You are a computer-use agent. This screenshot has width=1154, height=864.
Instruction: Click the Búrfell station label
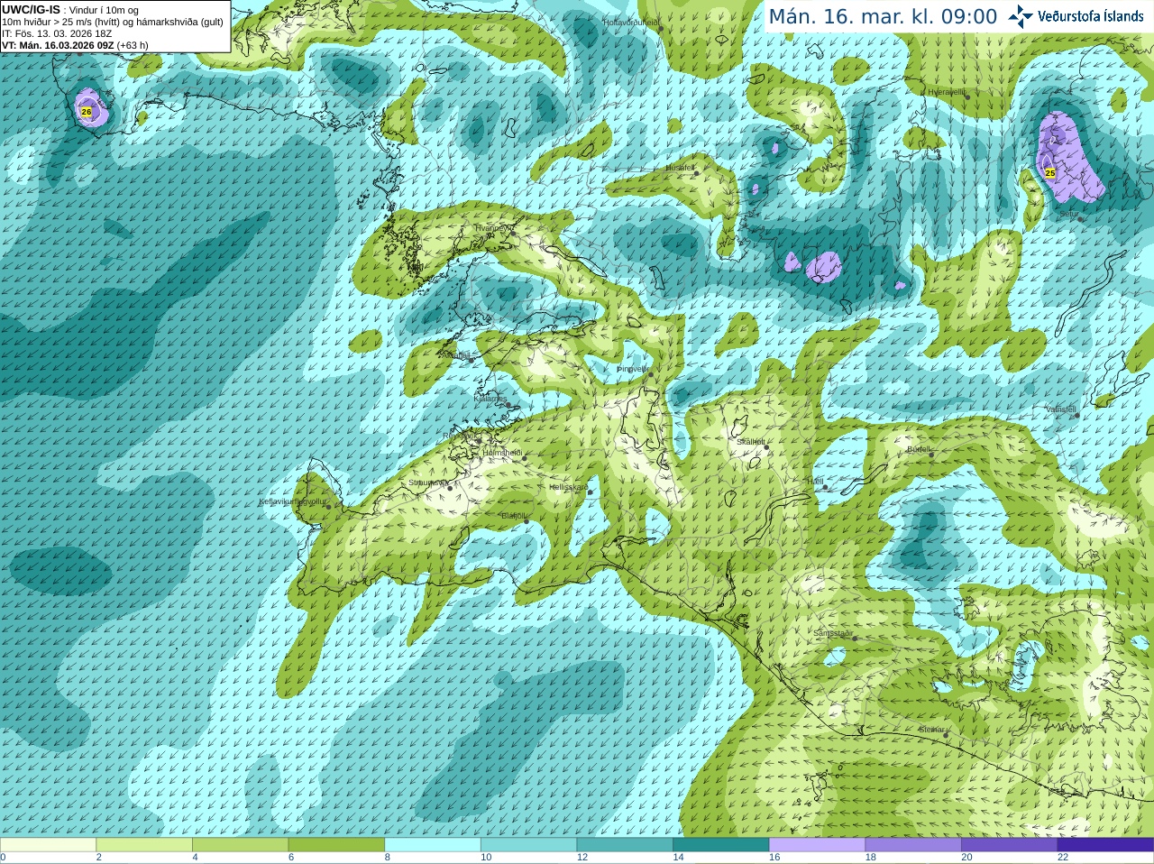click(919, 449)
